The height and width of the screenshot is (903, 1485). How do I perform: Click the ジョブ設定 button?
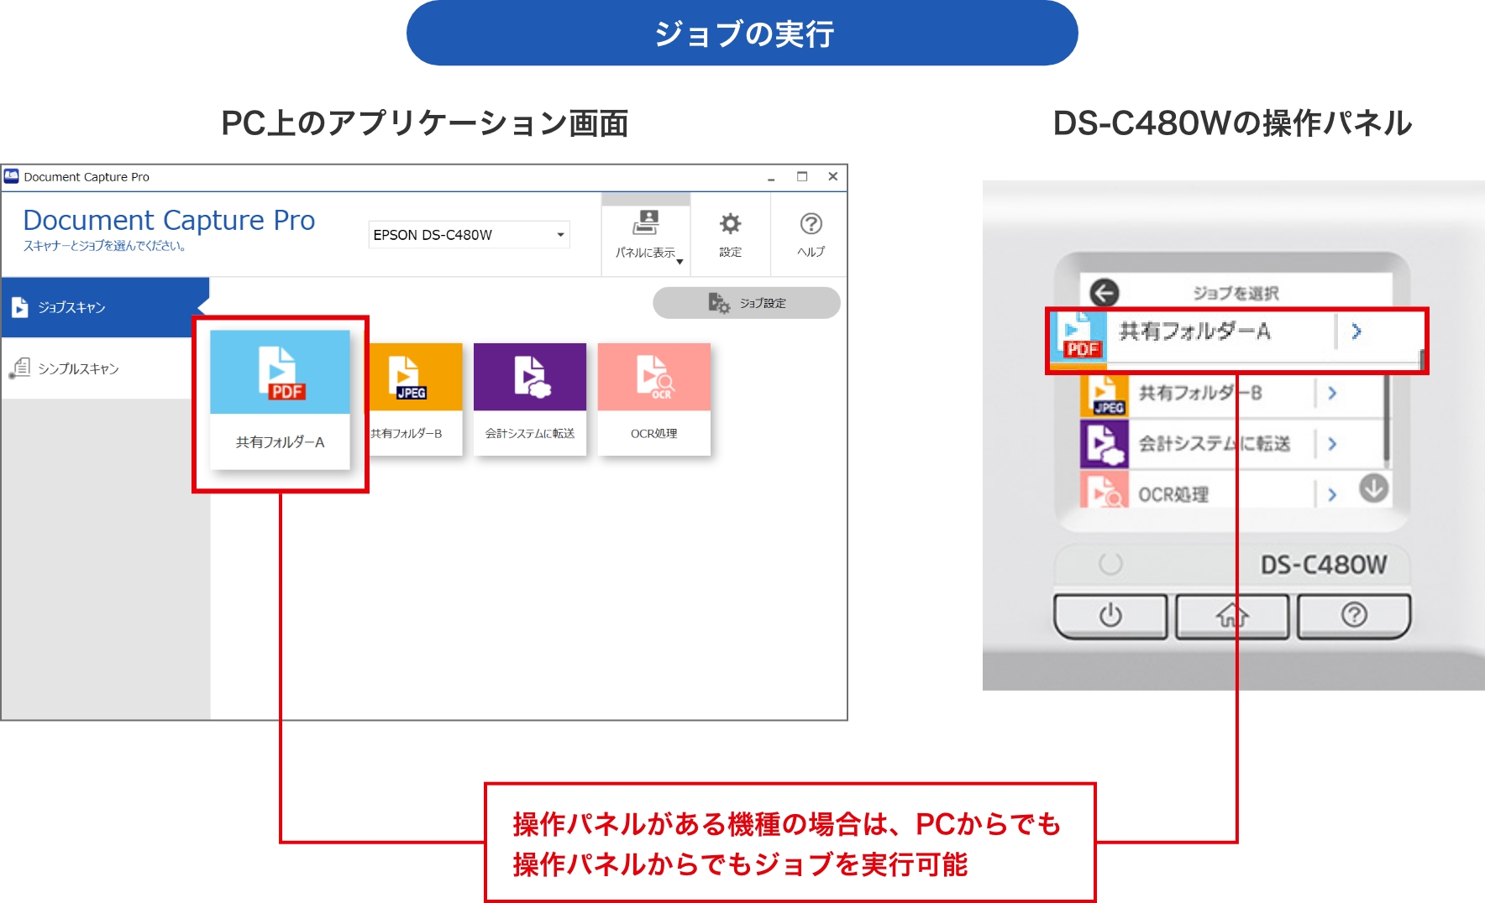click(746, 303)
